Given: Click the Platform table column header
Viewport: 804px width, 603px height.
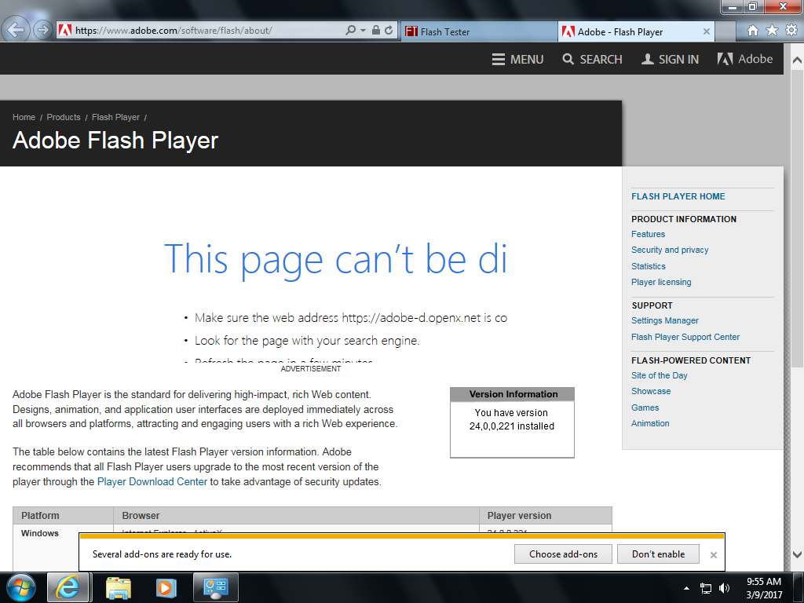Looking at the screenshot, I should 63,515.
